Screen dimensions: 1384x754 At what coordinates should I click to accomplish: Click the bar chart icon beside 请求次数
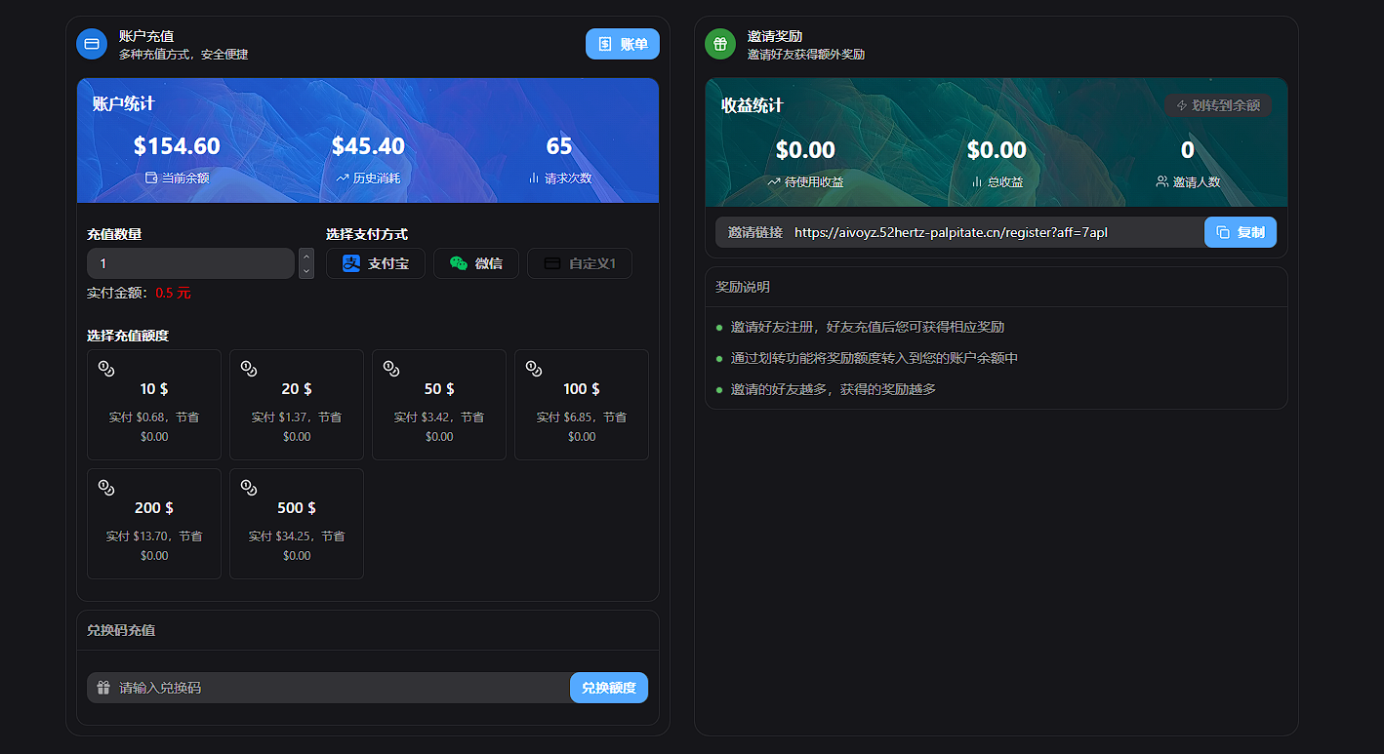click(534, 179)
